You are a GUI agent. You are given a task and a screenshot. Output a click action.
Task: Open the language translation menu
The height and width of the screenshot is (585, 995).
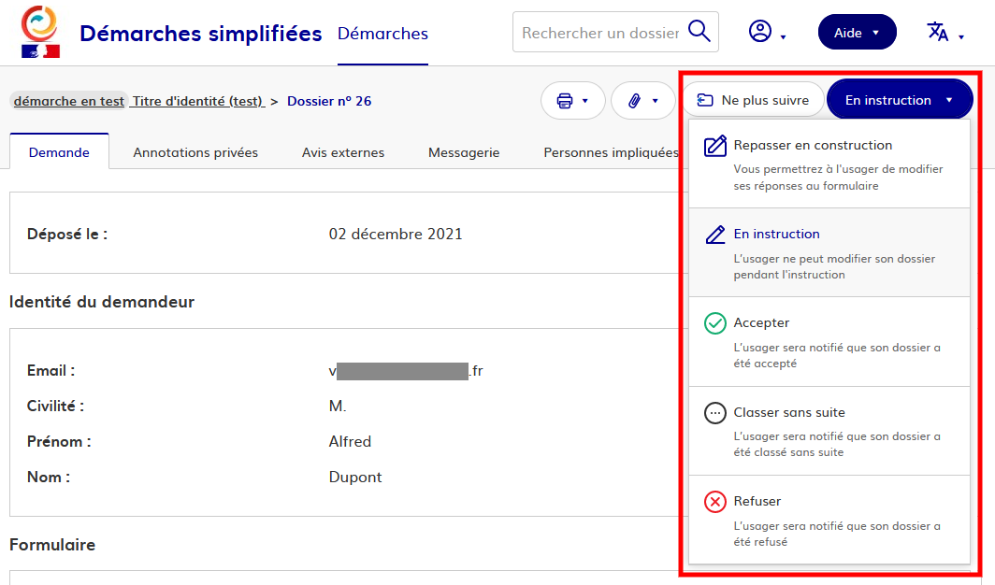[945, 32]
